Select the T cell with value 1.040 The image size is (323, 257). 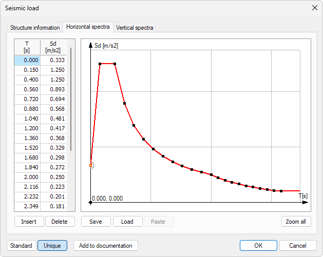(27, 118)
